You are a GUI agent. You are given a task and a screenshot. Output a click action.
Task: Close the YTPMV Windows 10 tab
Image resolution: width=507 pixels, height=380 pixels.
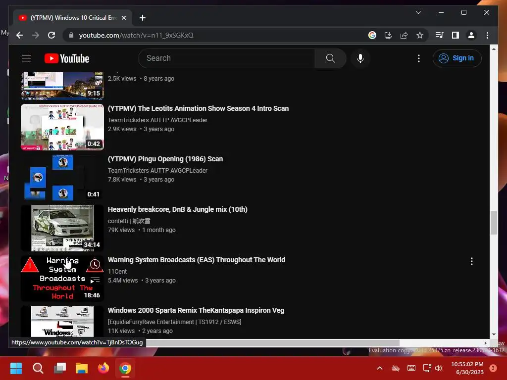(x=123, y=18)
